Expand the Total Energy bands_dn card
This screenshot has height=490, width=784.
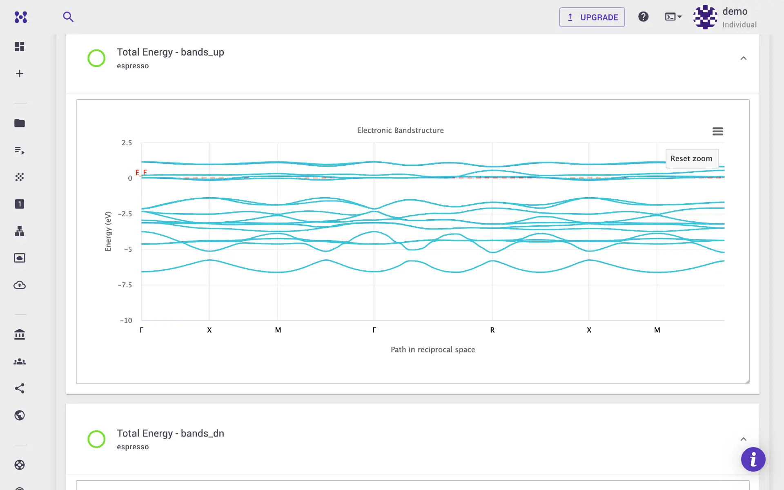[743, 439]
